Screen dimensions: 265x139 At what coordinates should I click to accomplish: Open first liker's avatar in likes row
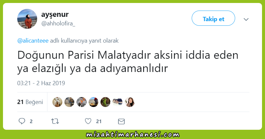click(x=57, y=102)
